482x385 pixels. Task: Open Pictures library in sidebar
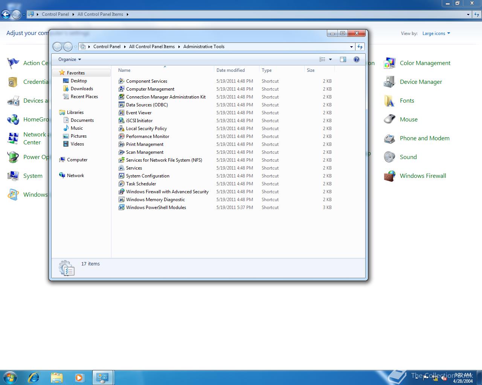[x=79, y=136]
